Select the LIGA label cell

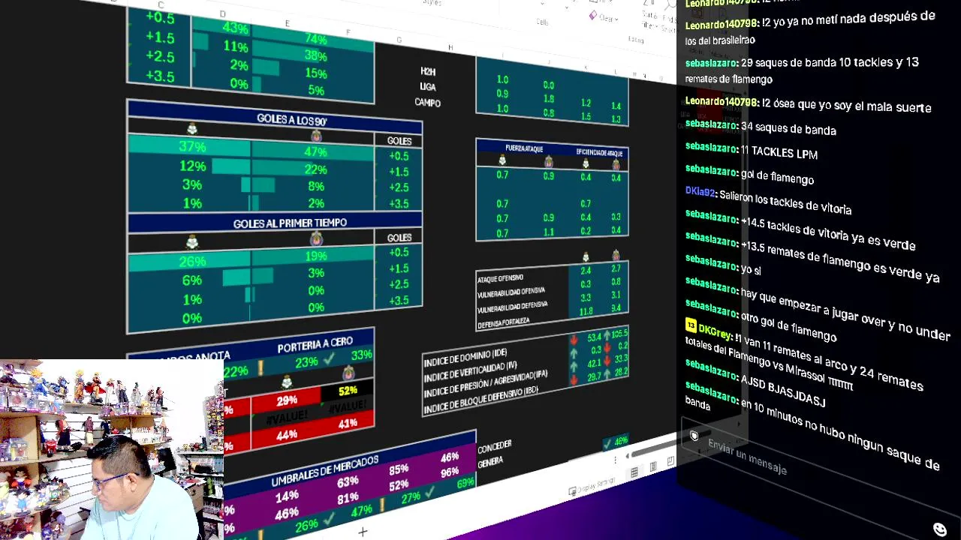point(428,86)
